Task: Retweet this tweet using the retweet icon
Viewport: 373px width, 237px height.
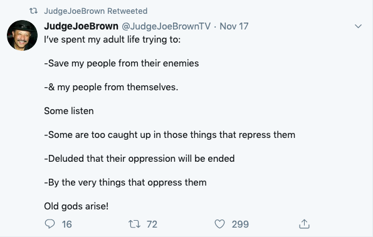Action: (134, 224)
